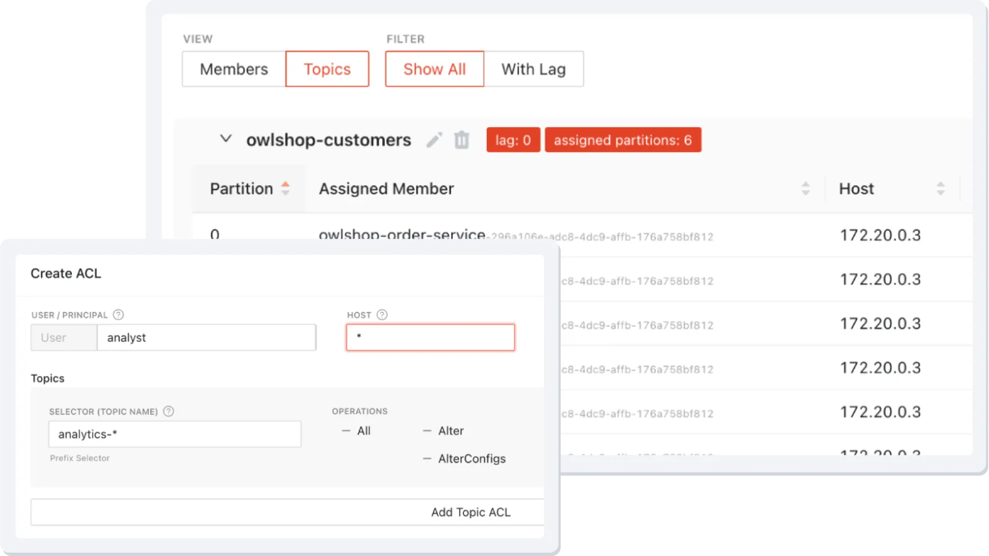Click the Assigned Member sort arrows
This screenshot has width=989, height=556.
(806, 188)
